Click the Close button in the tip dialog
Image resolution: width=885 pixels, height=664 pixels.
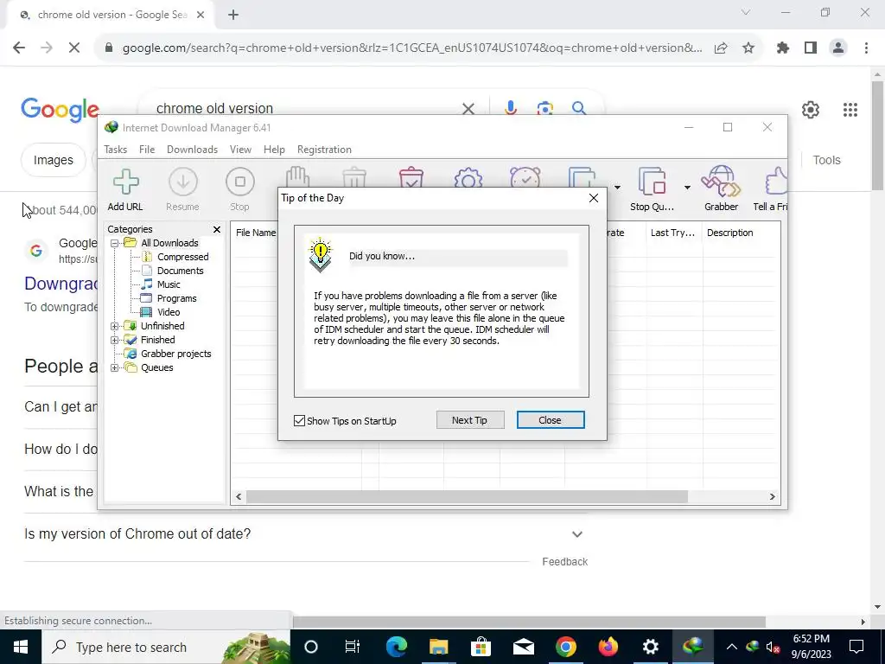[551, 420]
